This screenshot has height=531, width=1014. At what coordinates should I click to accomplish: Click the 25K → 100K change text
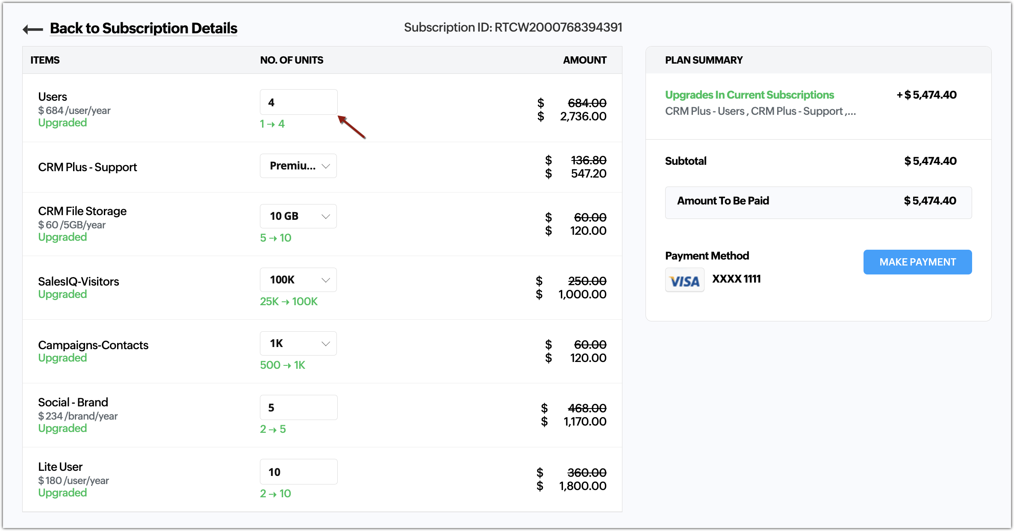pos(289,301)
